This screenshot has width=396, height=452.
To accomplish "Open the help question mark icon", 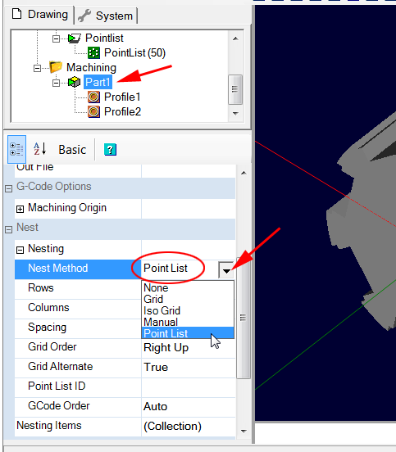I will pyautogui.click(x=110, y=149).
